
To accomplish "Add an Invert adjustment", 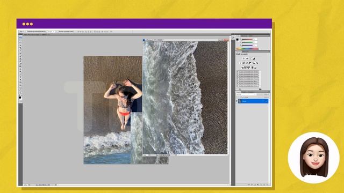I will [242, 68].
